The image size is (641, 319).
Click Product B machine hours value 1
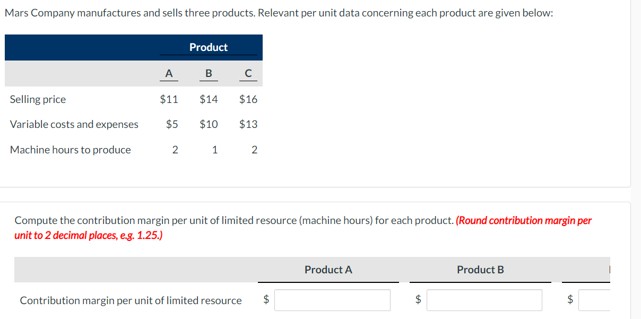[214, 150]
